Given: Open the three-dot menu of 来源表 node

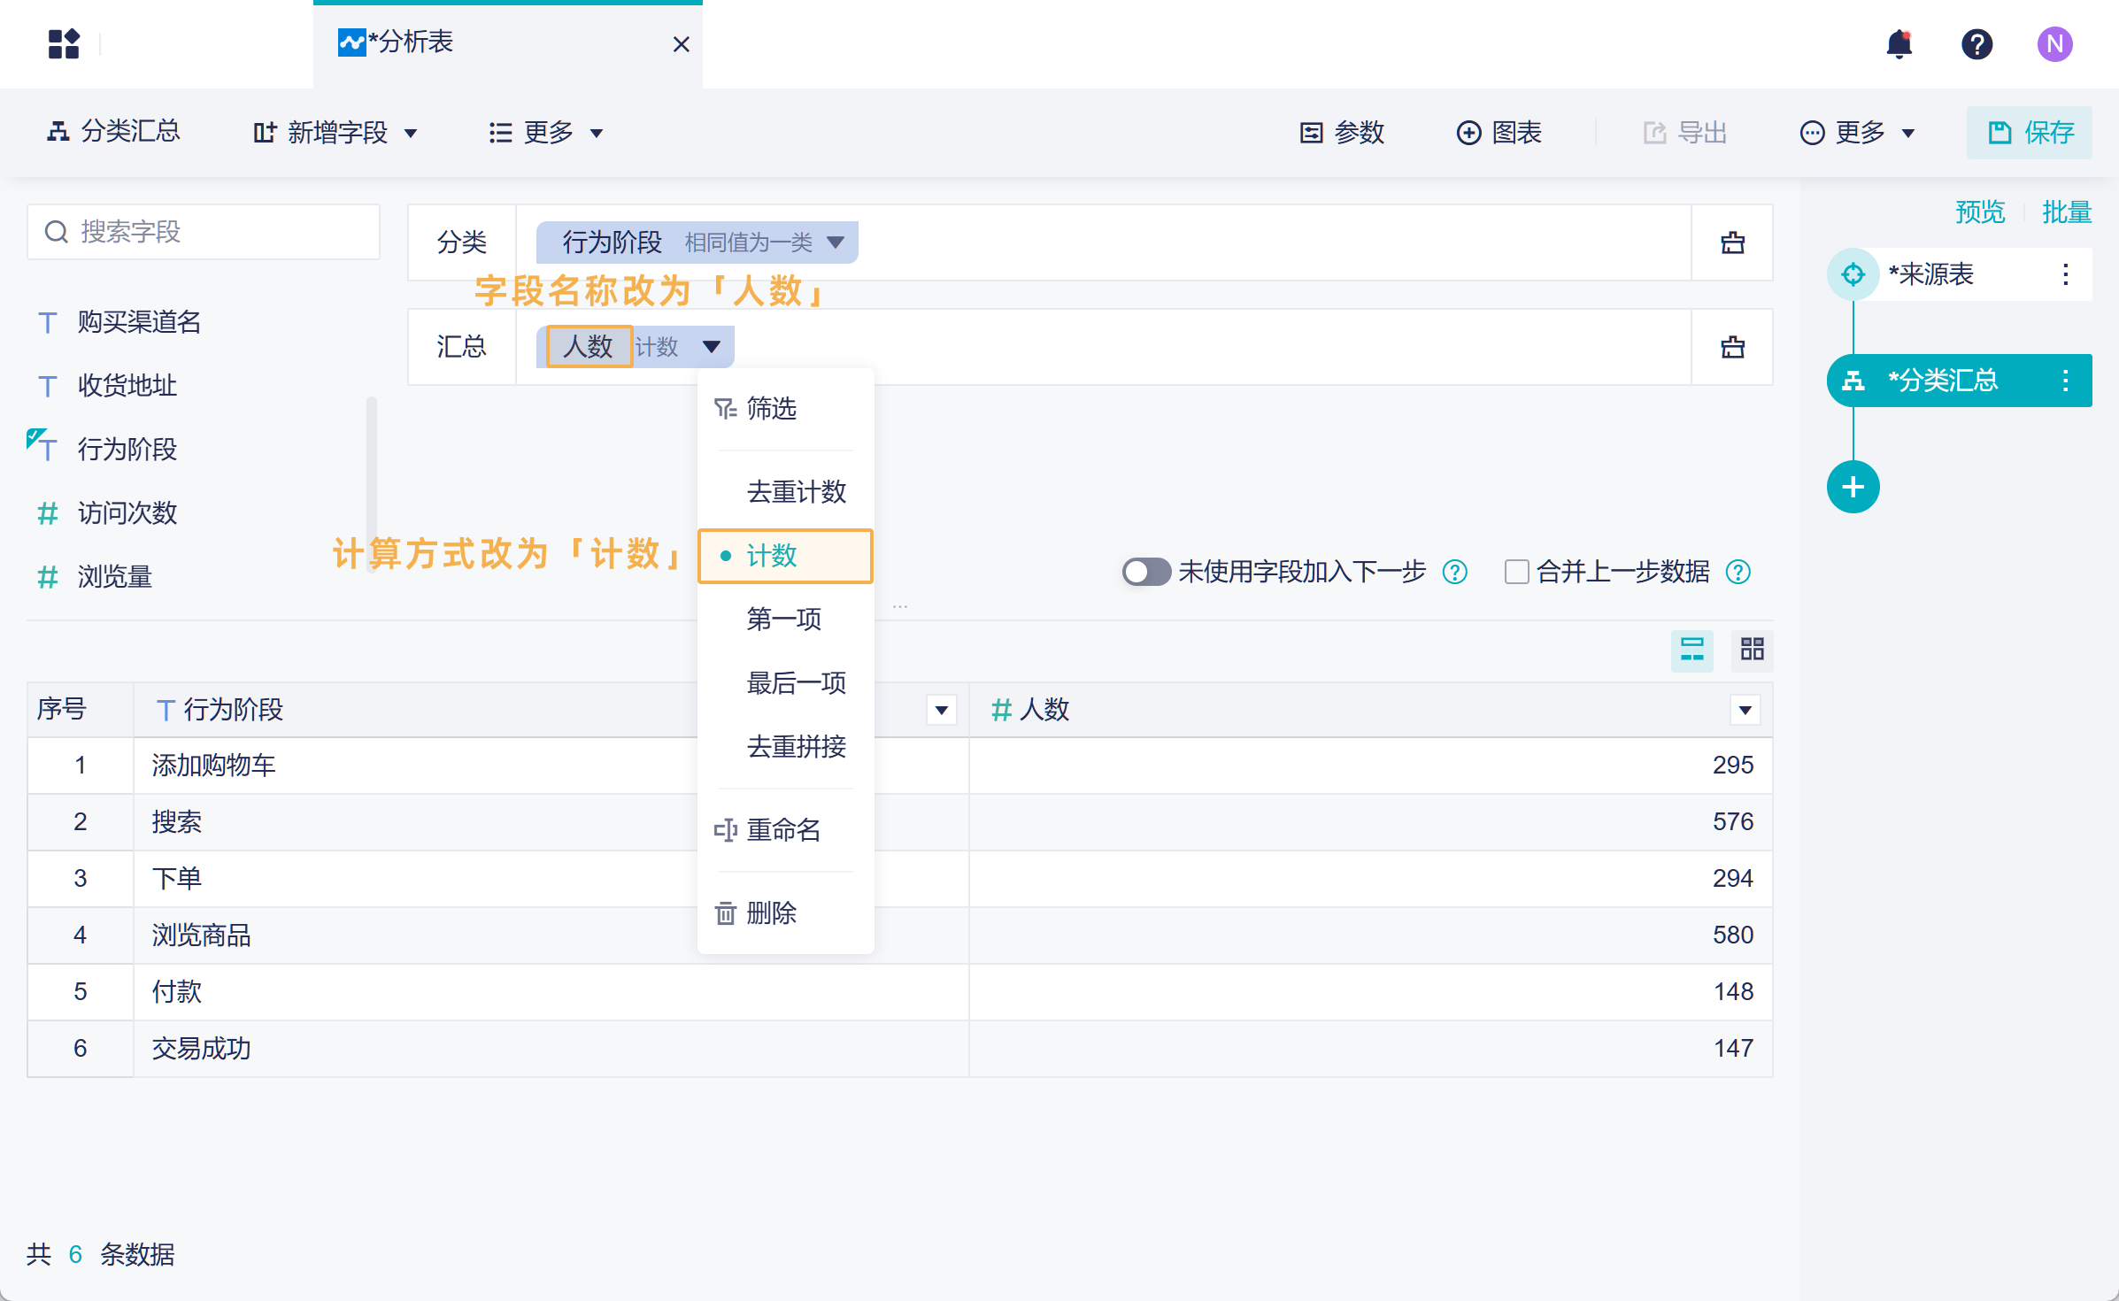Looking at the screenshot, I should pyautogui.click(x=2065, y=274).
